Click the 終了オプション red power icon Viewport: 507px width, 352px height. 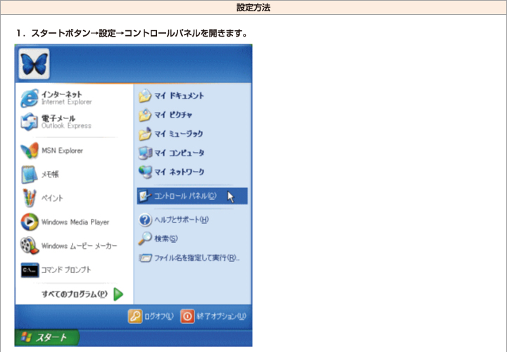point(187,316)
